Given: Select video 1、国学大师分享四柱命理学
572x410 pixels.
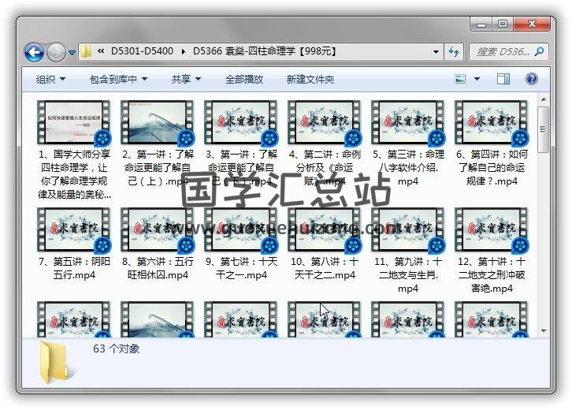Looking at the screenshot, I should [x=74, y=150].
